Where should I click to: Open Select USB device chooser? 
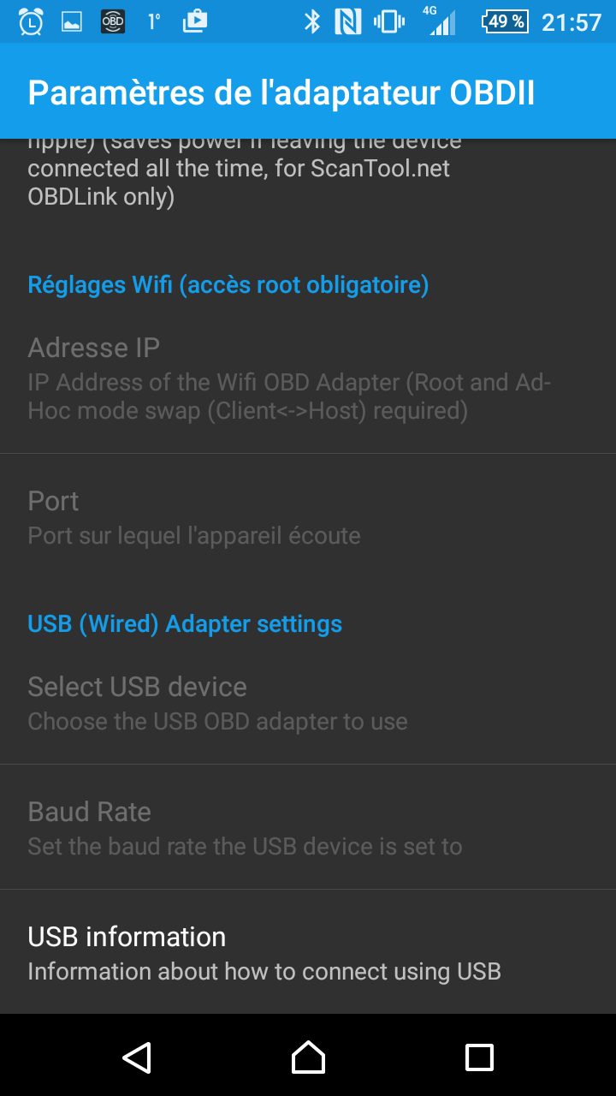(308, 702)
